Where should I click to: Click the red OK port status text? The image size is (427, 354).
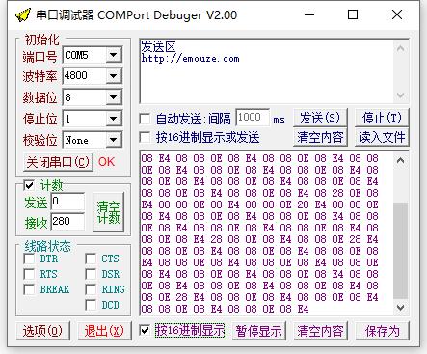click(106, 162)
